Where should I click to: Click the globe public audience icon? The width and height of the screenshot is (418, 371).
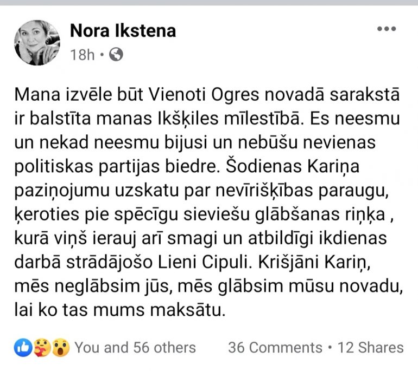116,55
